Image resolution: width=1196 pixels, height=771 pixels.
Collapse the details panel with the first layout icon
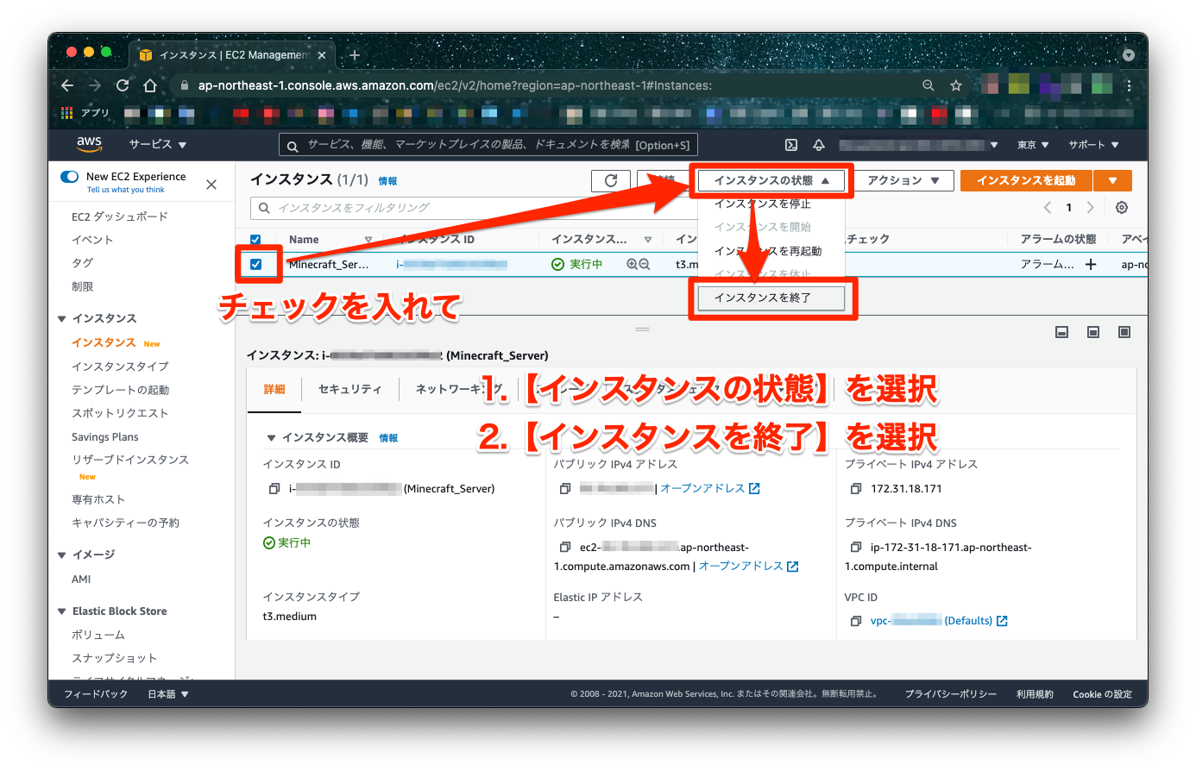[x=1062, y=332]
